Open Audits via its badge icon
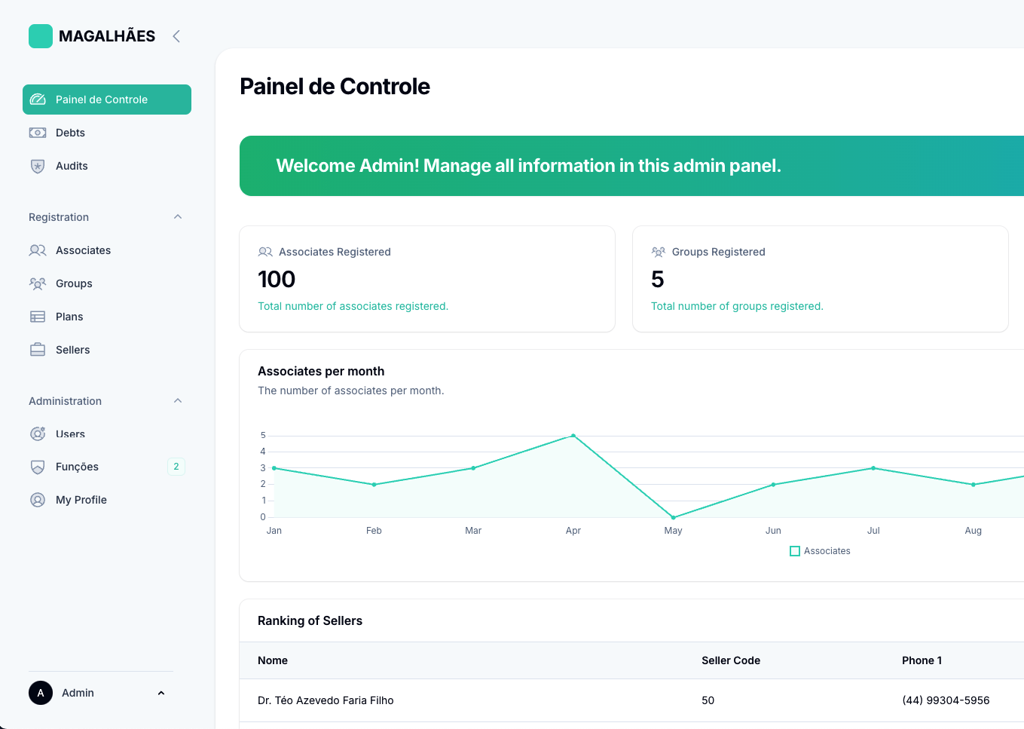Image resolution: width=1024 pixels, height=729 pixels. point(38,165)
